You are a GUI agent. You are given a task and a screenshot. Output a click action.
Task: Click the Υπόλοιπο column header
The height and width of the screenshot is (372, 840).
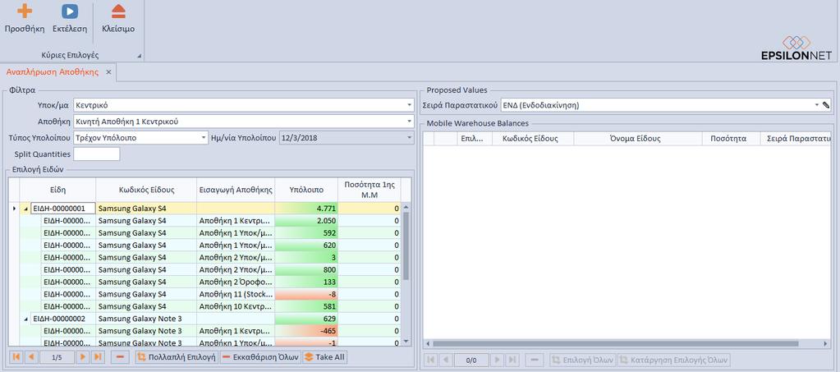[306, 190]
